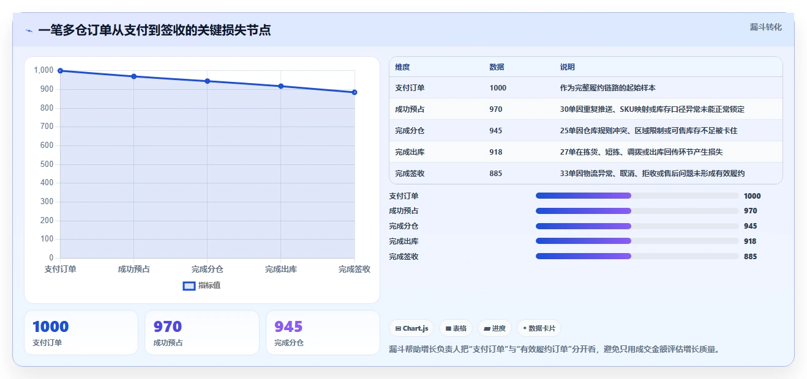Click the 完成出库 progress bar
807x379 pixels.
coord(637,241)
